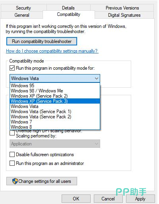Click the shield icon on Change settings button
This screenshot has height=204, width=159.
[x=15, y=181]
